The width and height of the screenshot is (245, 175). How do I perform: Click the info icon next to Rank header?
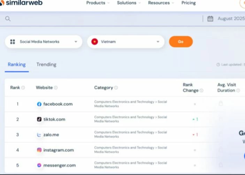pyautogui.click(x=23, y=88)
